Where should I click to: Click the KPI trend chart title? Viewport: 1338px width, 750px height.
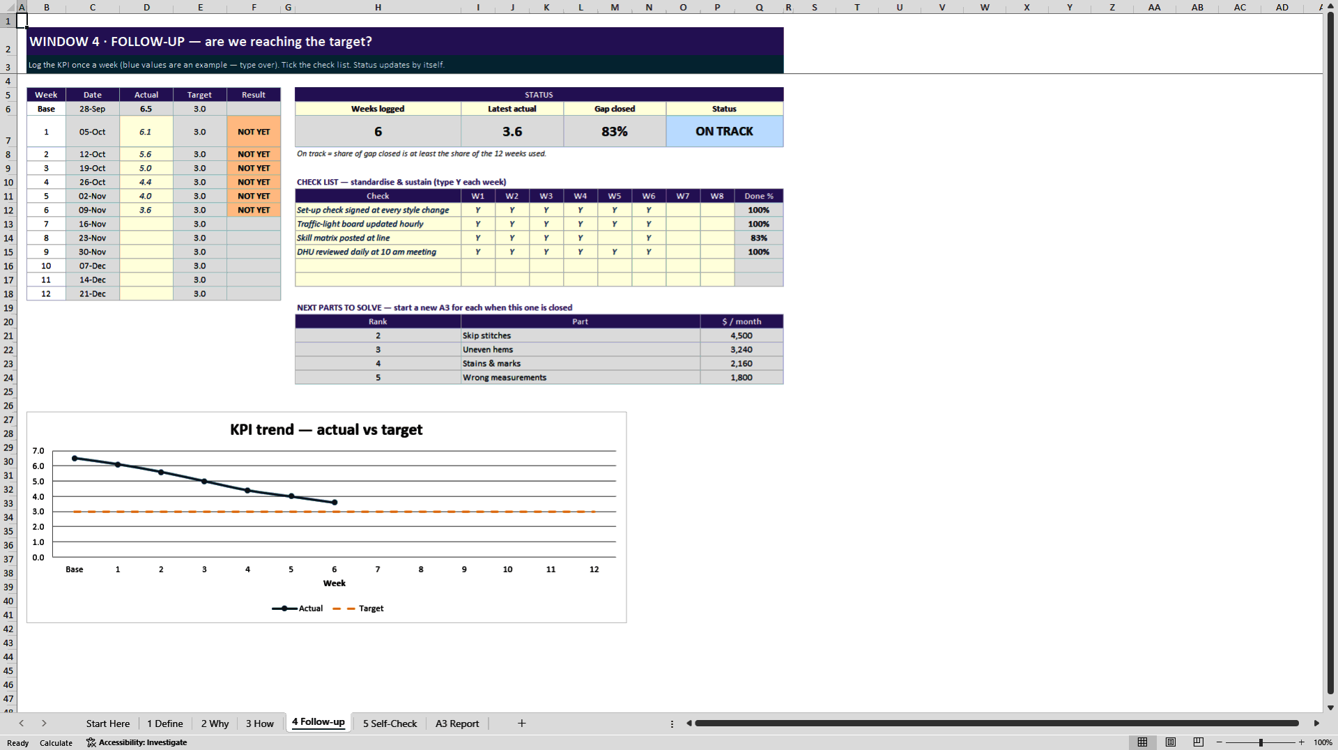pyautogui.click(x=326, y=429)
